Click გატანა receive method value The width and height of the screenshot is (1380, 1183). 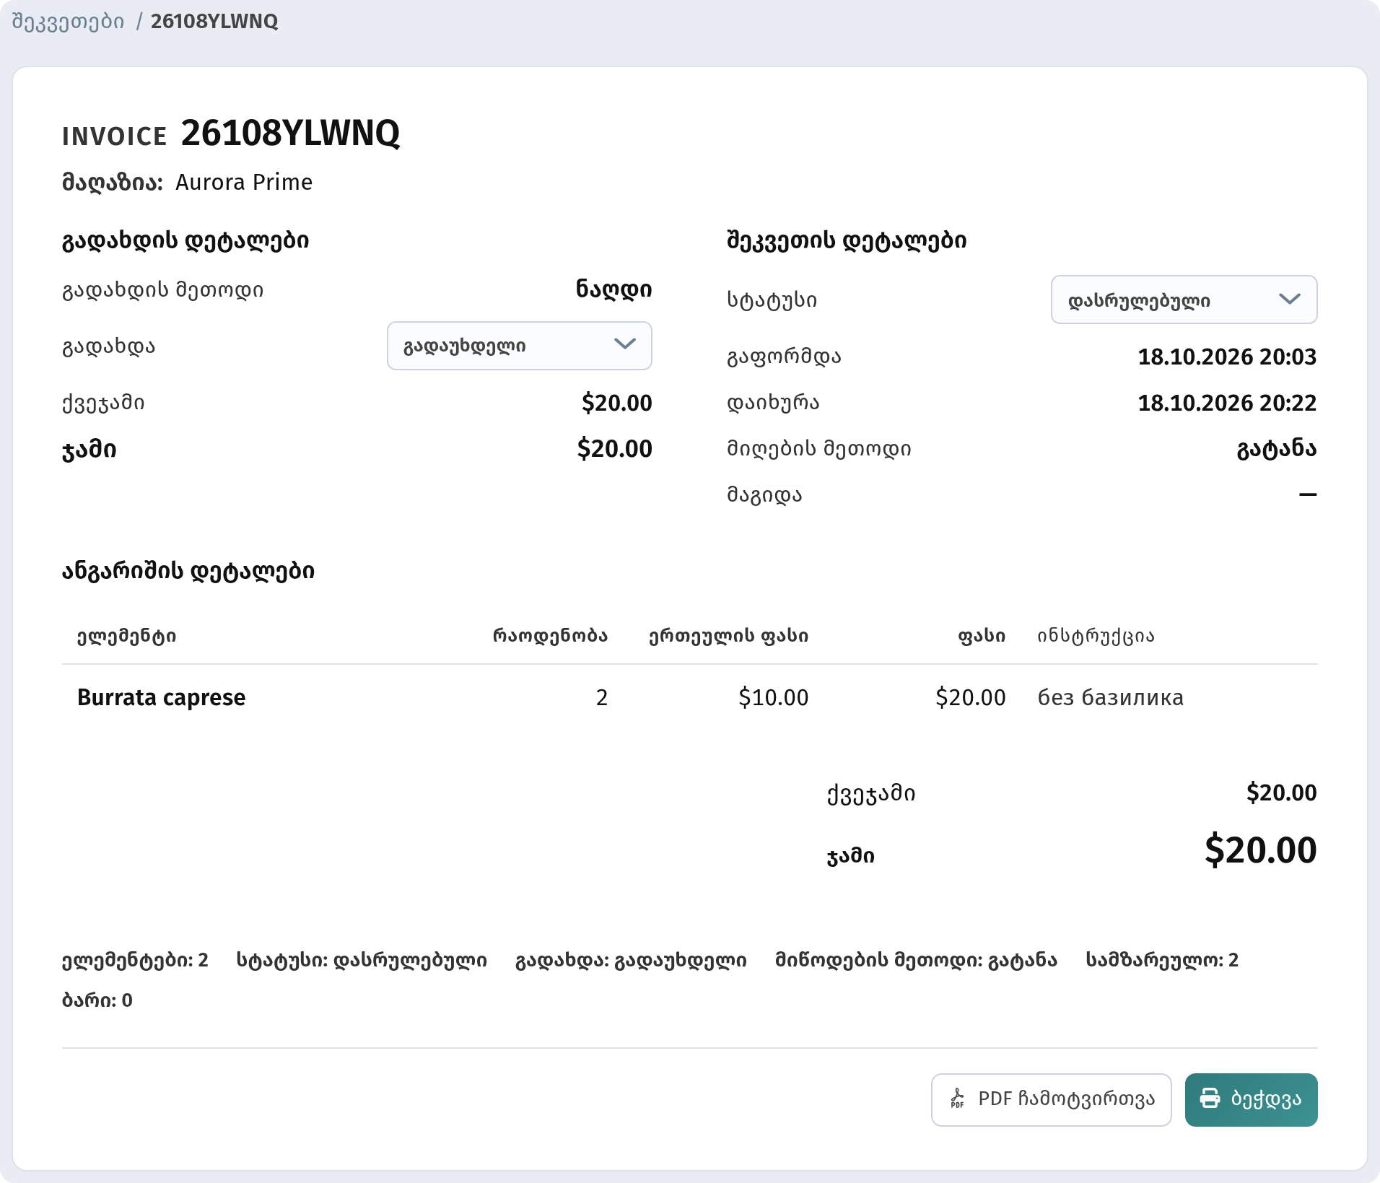click(x=1277, y=449)
